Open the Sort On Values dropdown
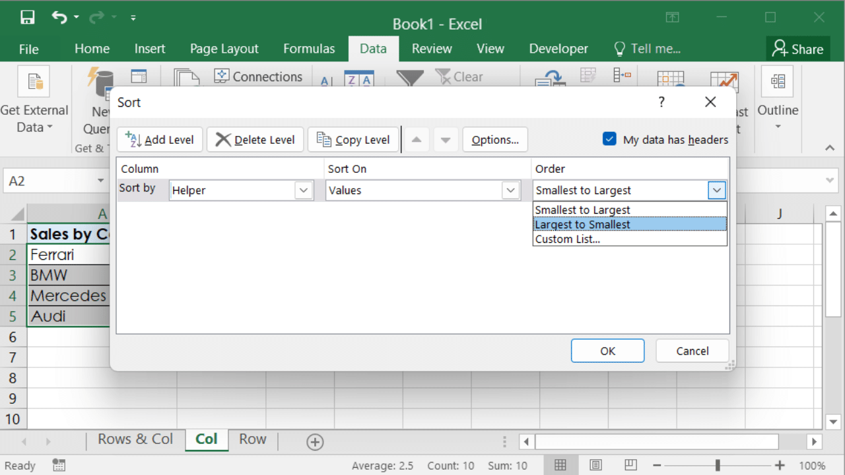Screen dimensions: 845x475 point(510,191)
